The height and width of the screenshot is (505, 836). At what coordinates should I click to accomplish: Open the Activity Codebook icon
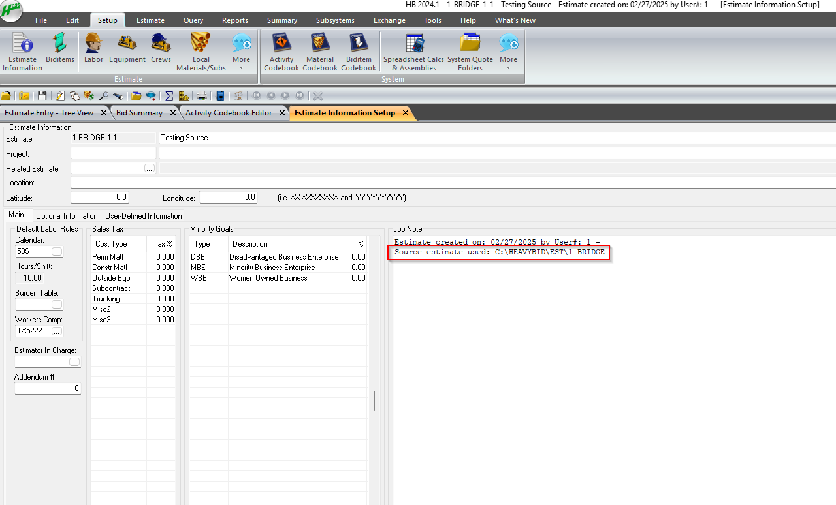point(281,52)
